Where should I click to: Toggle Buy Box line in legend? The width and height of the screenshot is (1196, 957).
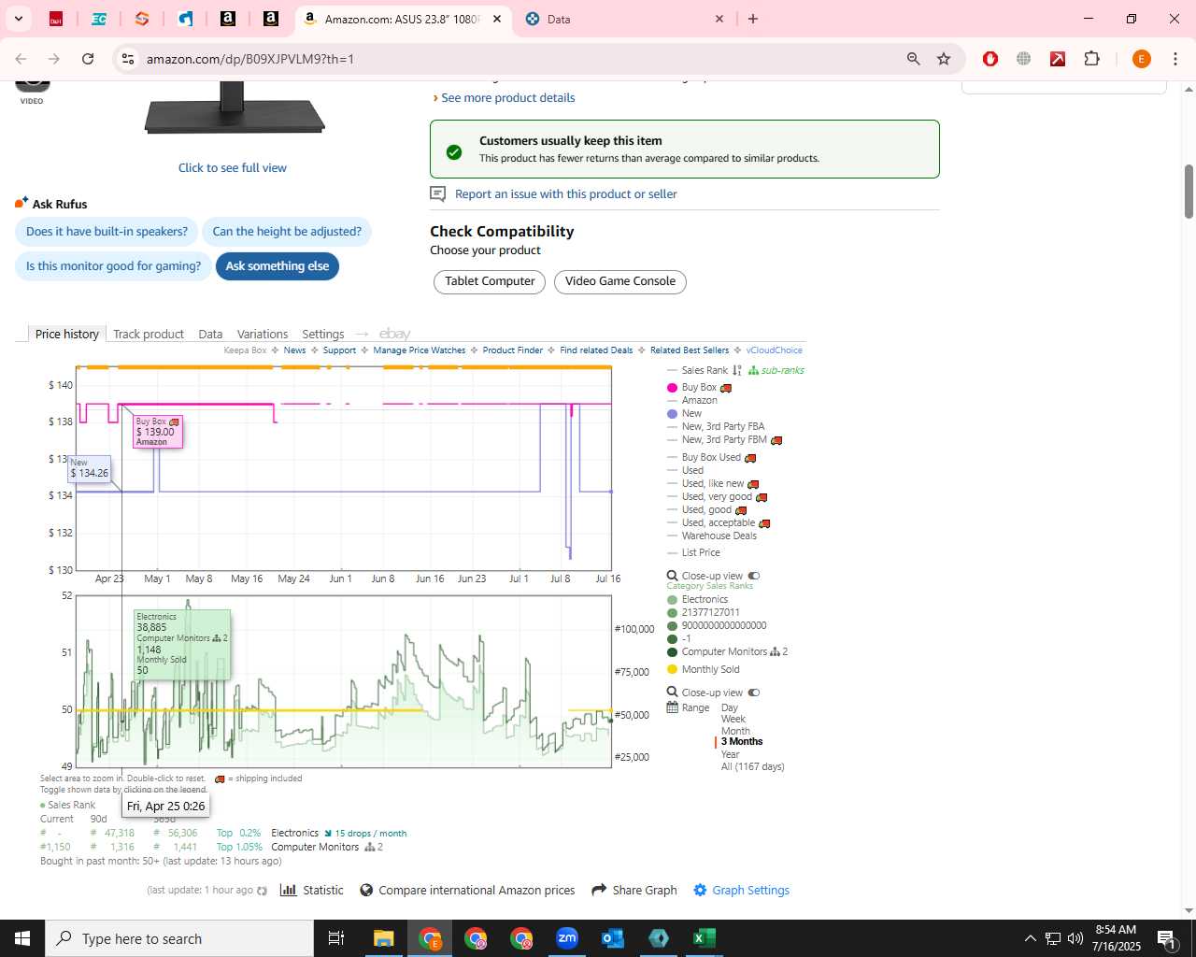(x=699, y=387)
